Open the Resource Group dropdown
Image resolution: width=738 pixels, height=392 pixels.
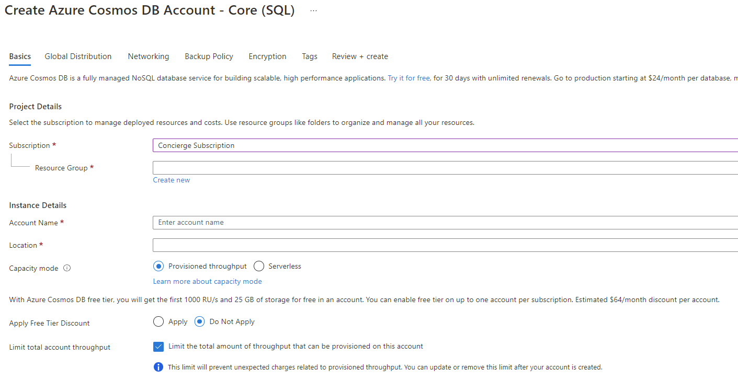point(445,168)
